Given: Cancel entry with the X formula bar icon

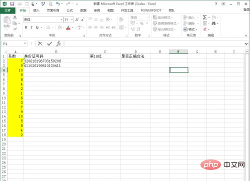Looking at the screenshot, I should pos(40,43).
